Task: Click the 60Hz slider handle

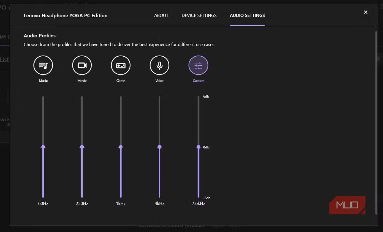Action: 43,147
